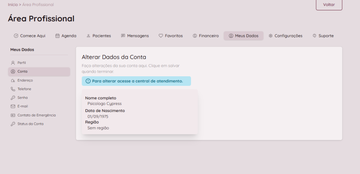The height and width of the screenshot is (174, 360).
Task: Click the info icon in the blue alert
Action: [88, 81]
